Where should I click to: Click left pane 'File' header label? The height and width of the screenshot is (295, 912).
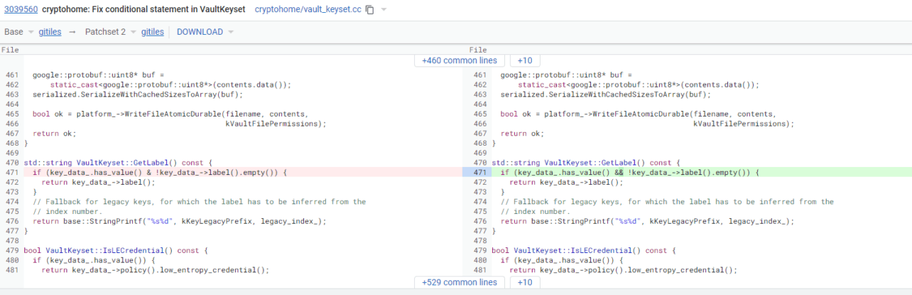click(10, 50)
